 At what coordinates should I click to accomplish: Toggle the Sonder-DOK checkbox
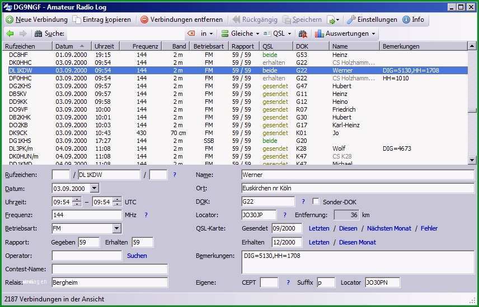point(316,202)
